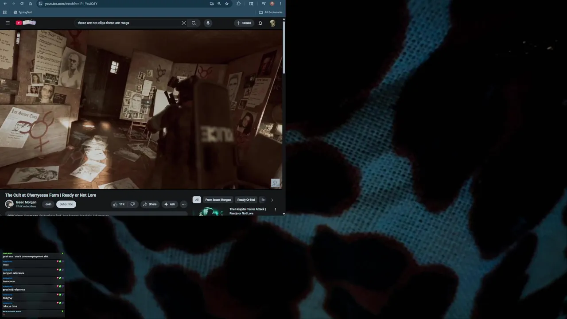The height and width of the screenshot is (319, 567).
Task: Open options for The Hospital Terror Attack video
Action: coord(275,210)
